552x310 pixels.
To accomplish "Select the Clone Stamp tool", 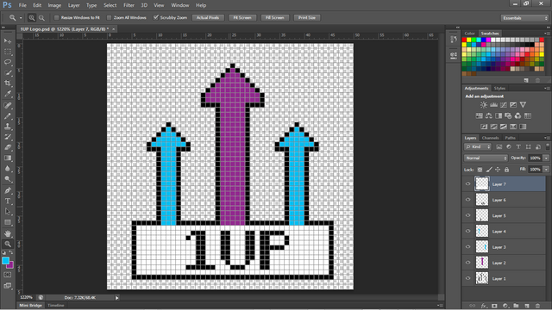I will (x=8, y=127).
